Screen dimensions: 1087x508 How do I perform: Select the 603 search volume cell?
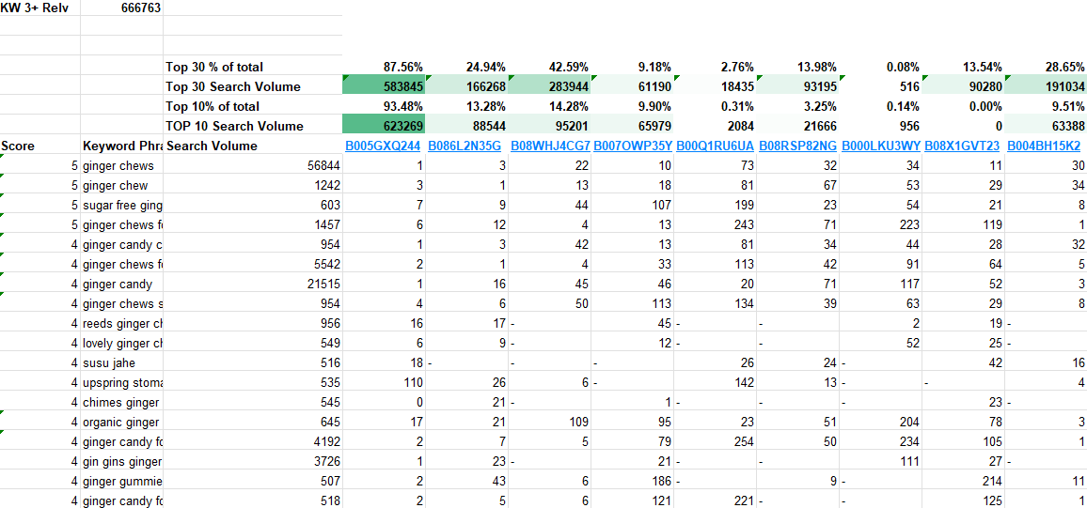point(253,206)
